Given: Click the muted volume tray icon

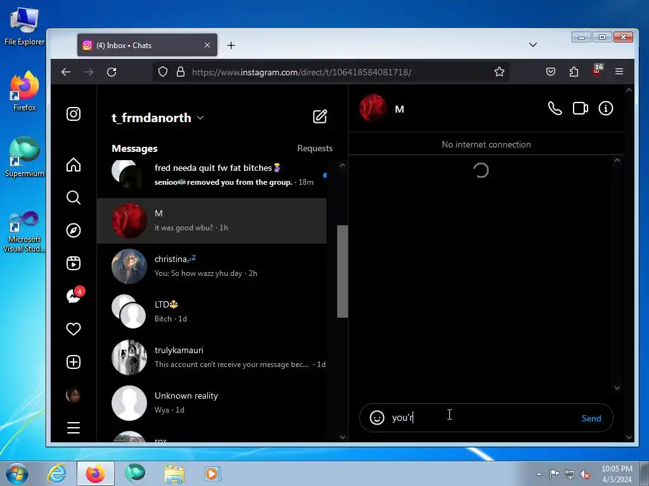Looking at the screenshot, I should (x=585, y=474).
